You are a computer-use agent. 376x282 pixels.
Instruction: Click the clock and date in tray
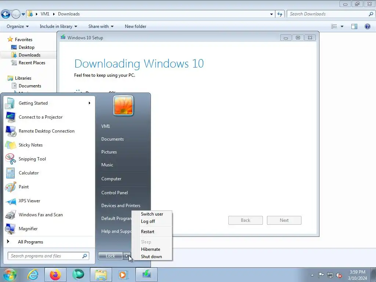357,275
